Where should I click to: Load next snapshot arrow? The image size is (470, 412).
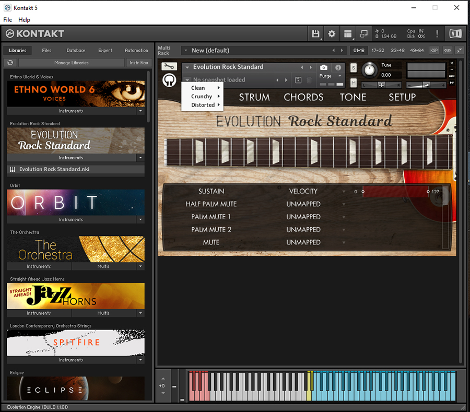[x=286, y=80]
